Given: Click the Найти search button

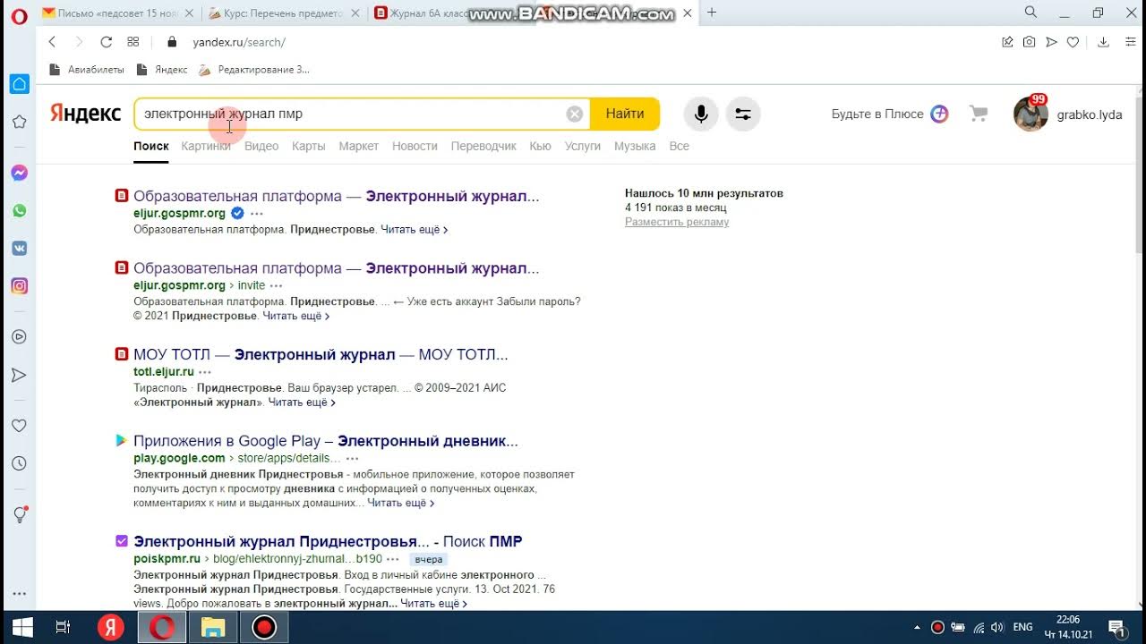Looking at the screenshot, I should click(625, 114).
